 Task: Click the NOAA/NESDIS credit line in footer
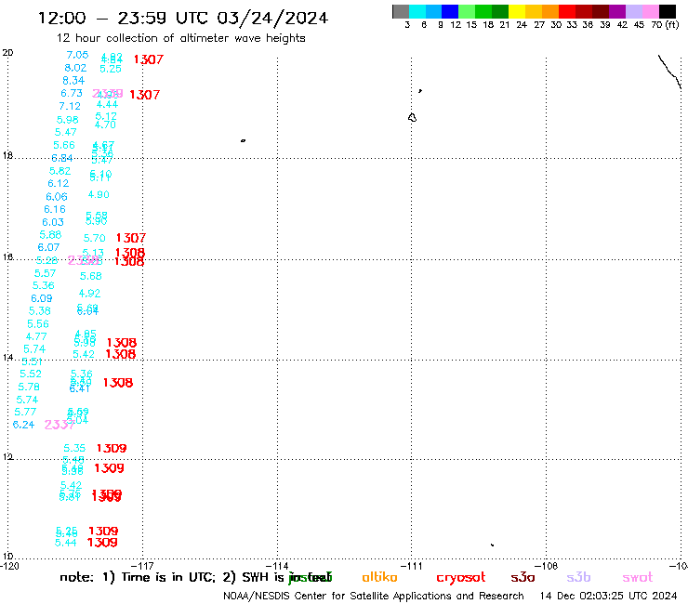[374, 597]
